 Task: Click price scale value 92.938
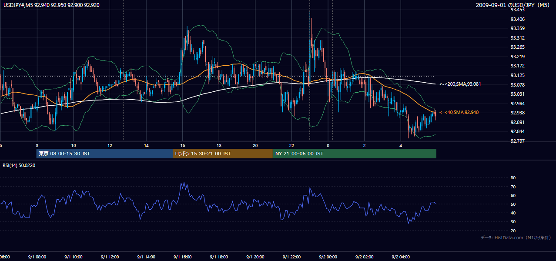tap(517, 113)
